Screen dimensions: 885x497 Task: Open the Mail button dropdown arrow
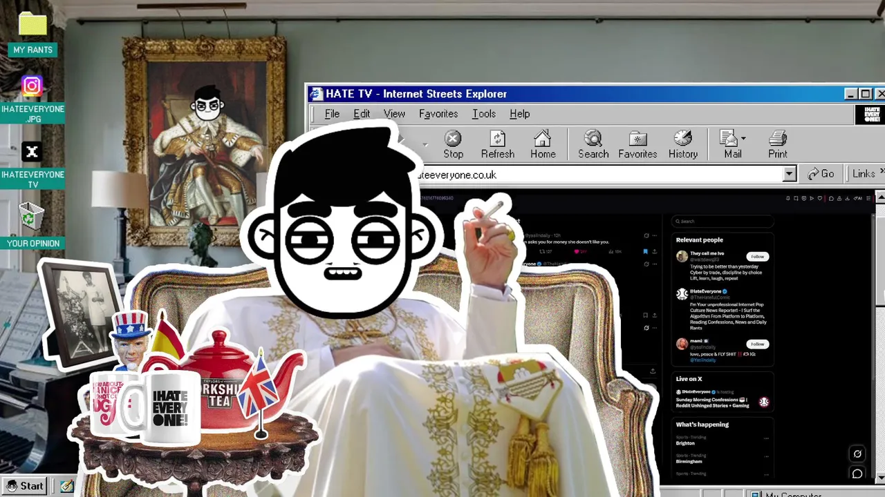pos(743,139)
